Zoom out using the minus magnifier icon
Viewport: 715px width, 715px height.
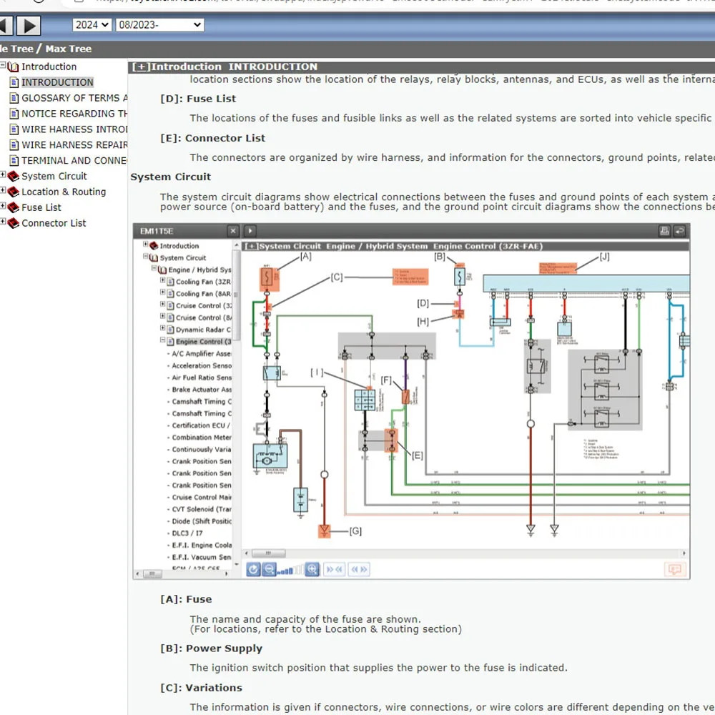click(x=269, y=569)
